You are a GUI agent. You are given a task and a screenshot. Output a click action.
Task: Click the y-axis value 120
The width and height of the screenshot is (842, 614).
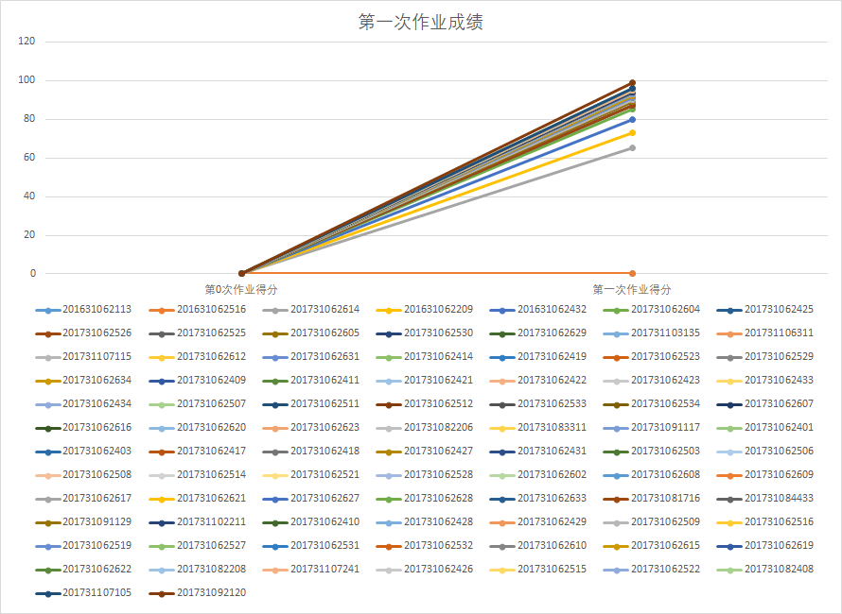[26, 42]
